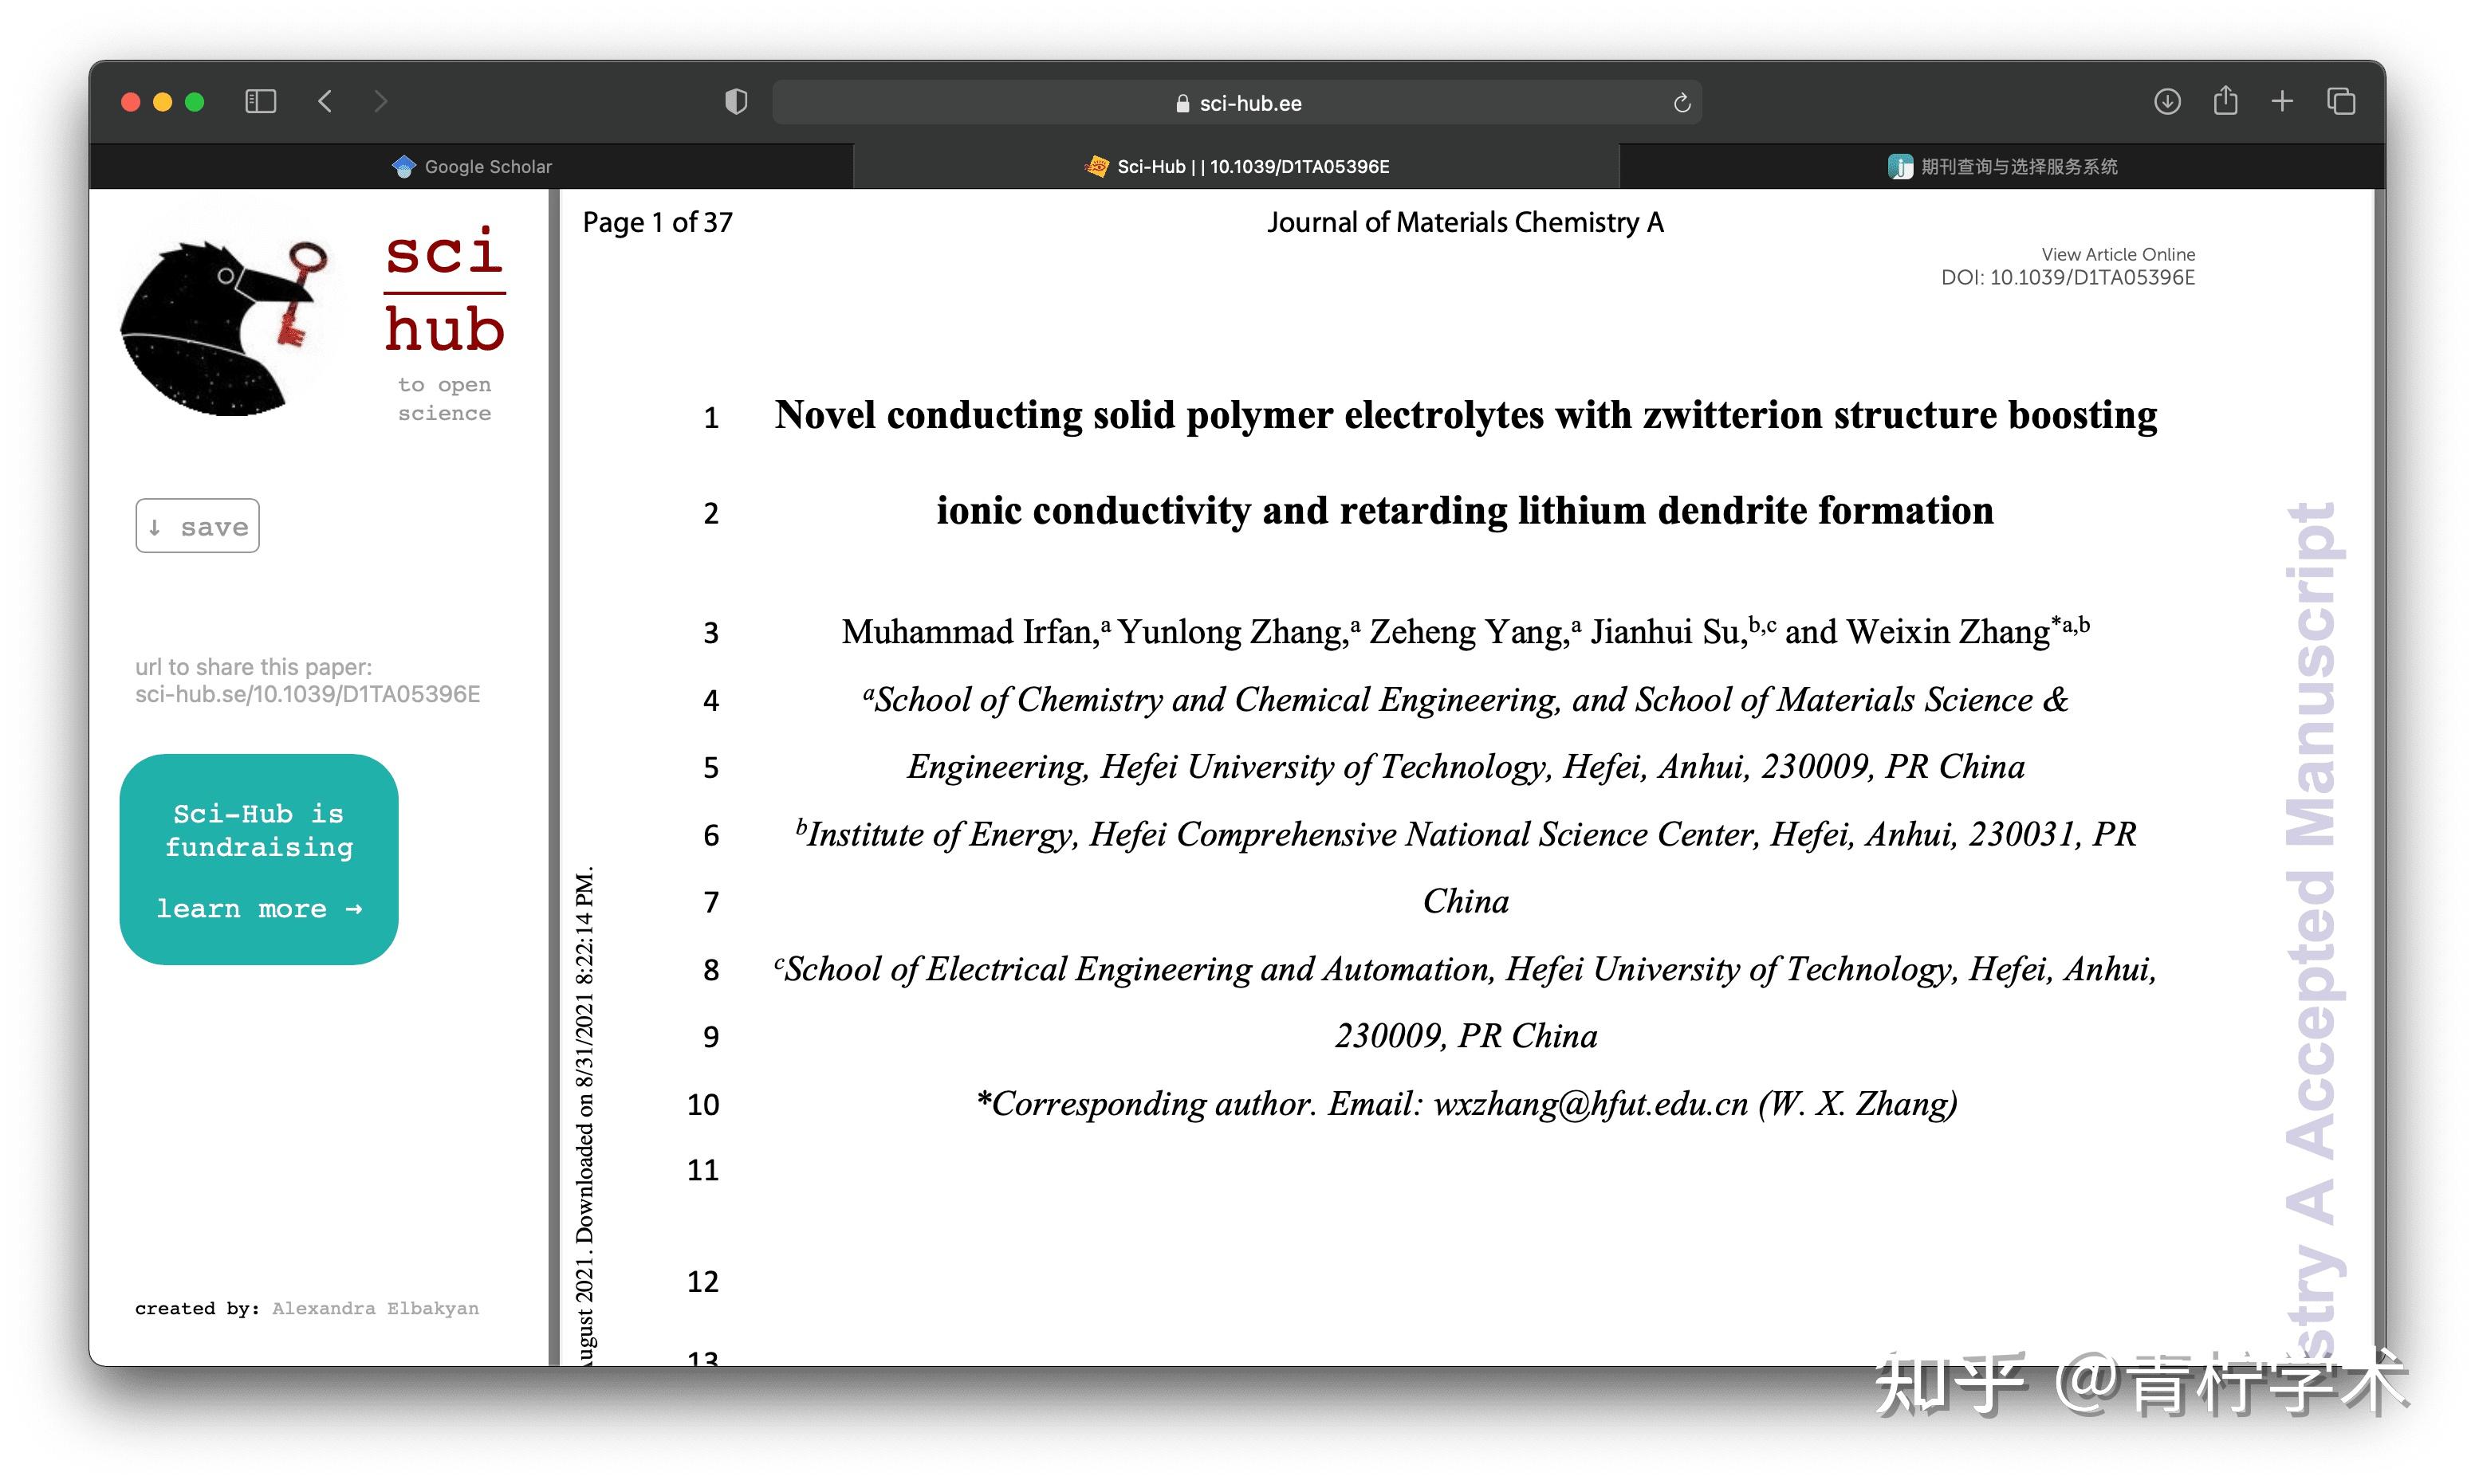Switch to the Google Scholar tab
Image resolution: width=2475 pixels, height=1484 pixels.
click(x=471, y=166)
